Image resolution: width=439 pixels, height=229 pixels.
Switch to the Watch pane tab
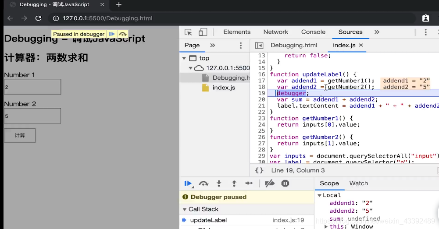point(358,183)
